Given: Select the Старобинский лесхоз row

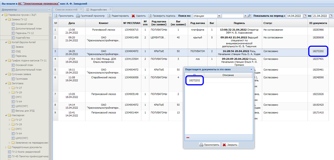Looking at the screenshot, I should coord(191,83).
